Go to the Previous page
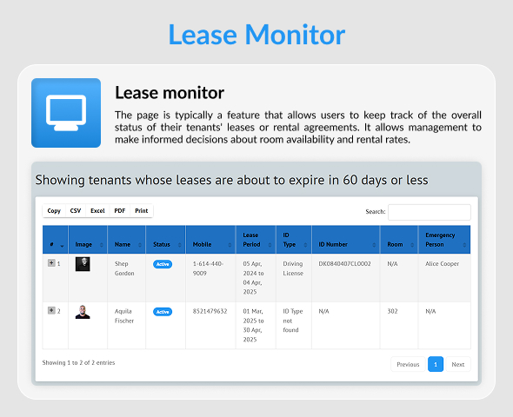The image size is (513, 417). tap(408, 364)
